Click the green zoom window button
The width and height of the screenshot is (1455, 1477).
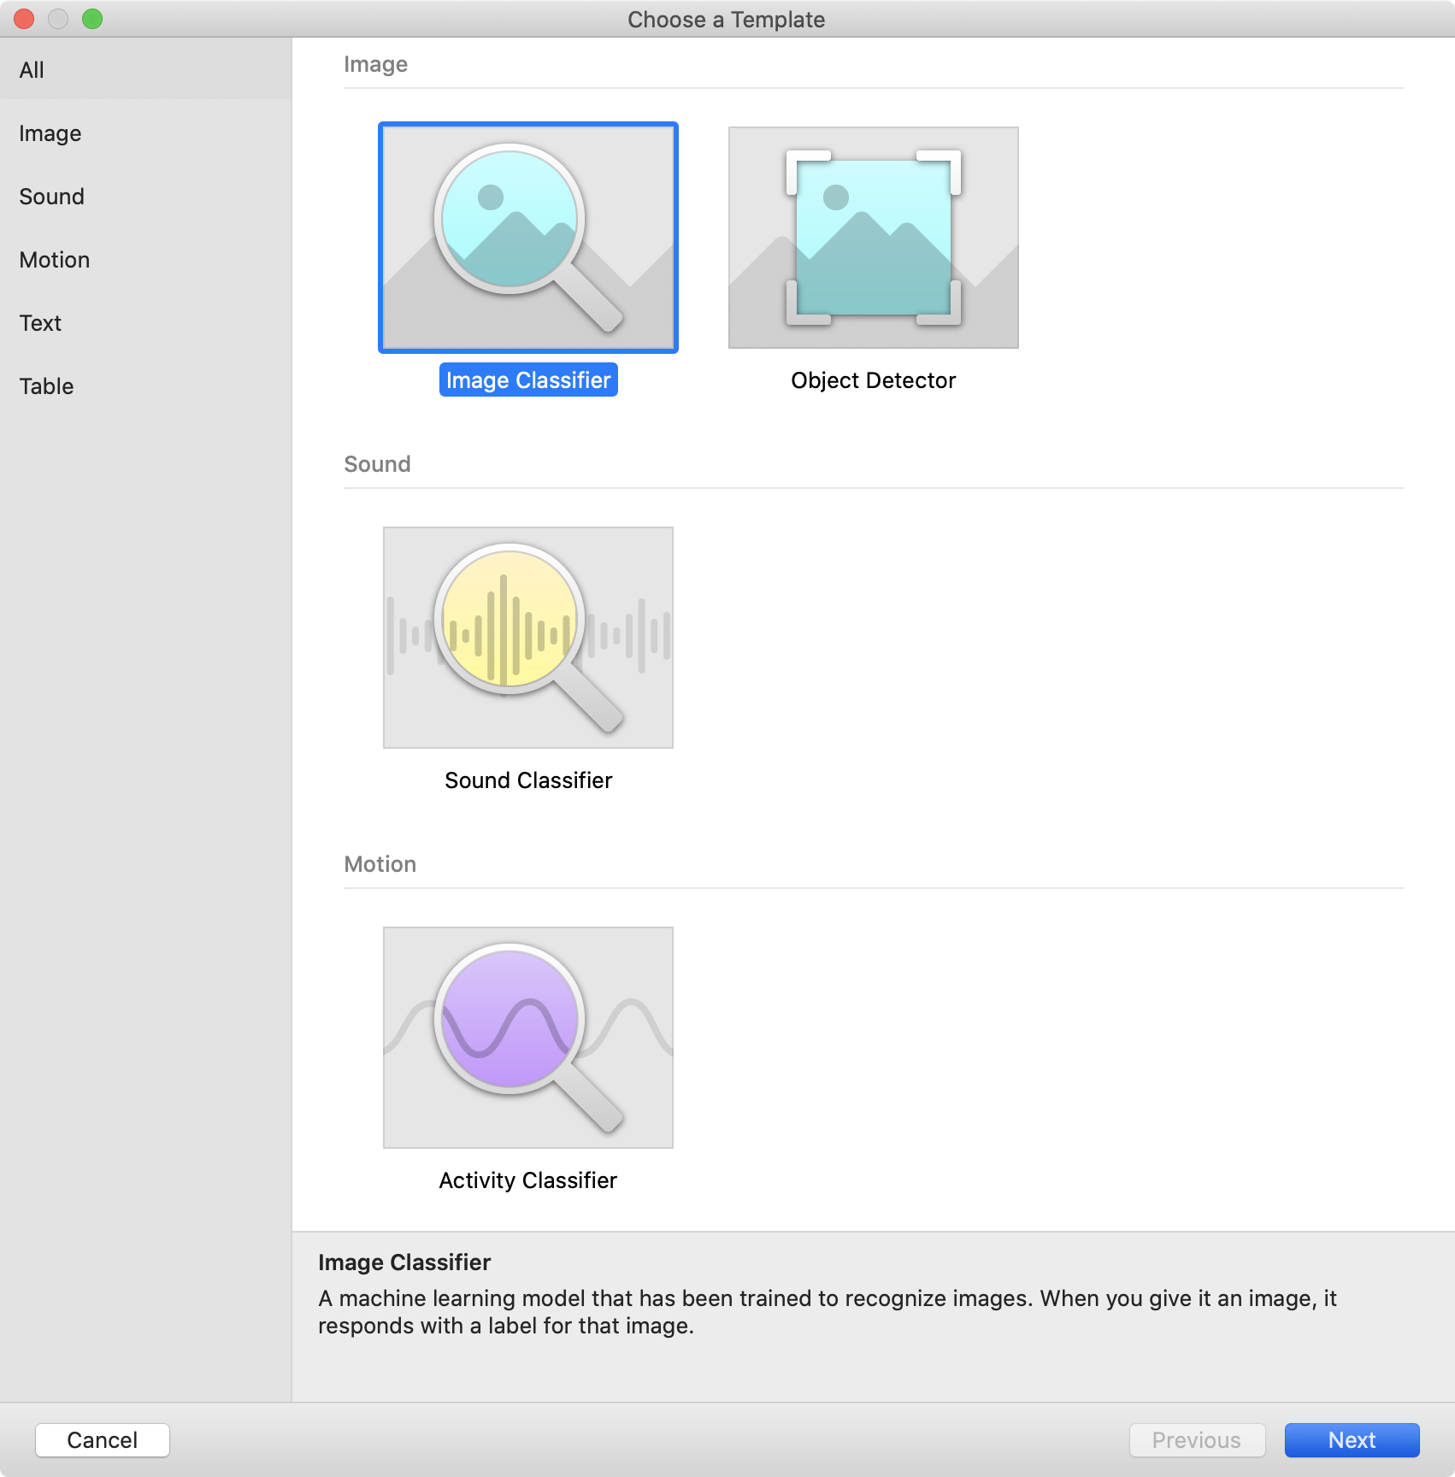[92, 19]
